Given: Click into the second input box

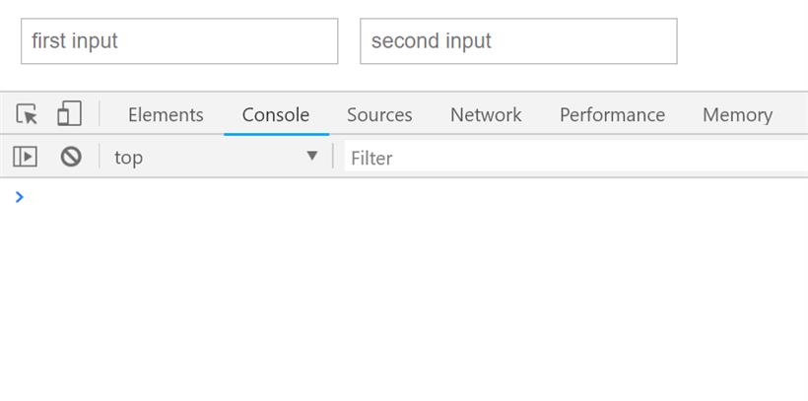Looking at the screenshot, I should point(518,41).
